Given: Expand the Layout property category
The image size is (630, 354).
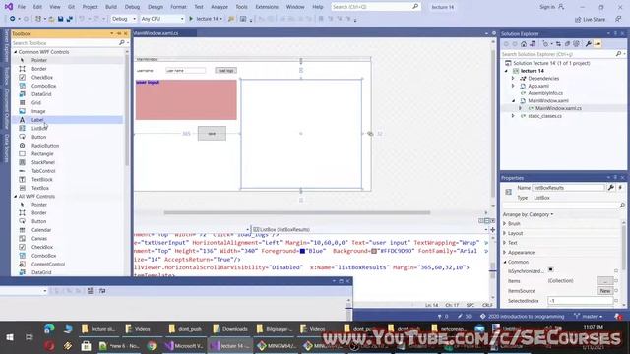Looking at the screenshot, I should pyautogui.click(x=505, y=233).
